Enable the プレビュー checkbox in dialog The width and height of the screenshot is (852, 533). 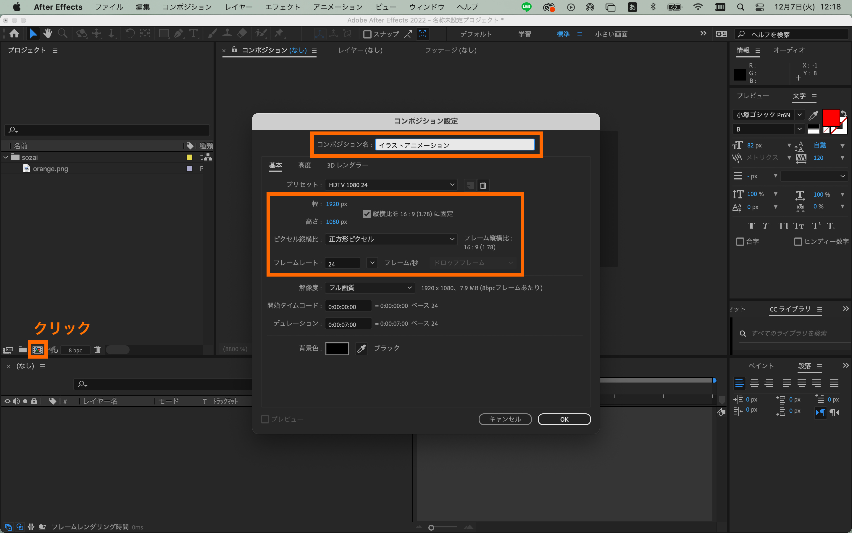[x=265, y=419]
